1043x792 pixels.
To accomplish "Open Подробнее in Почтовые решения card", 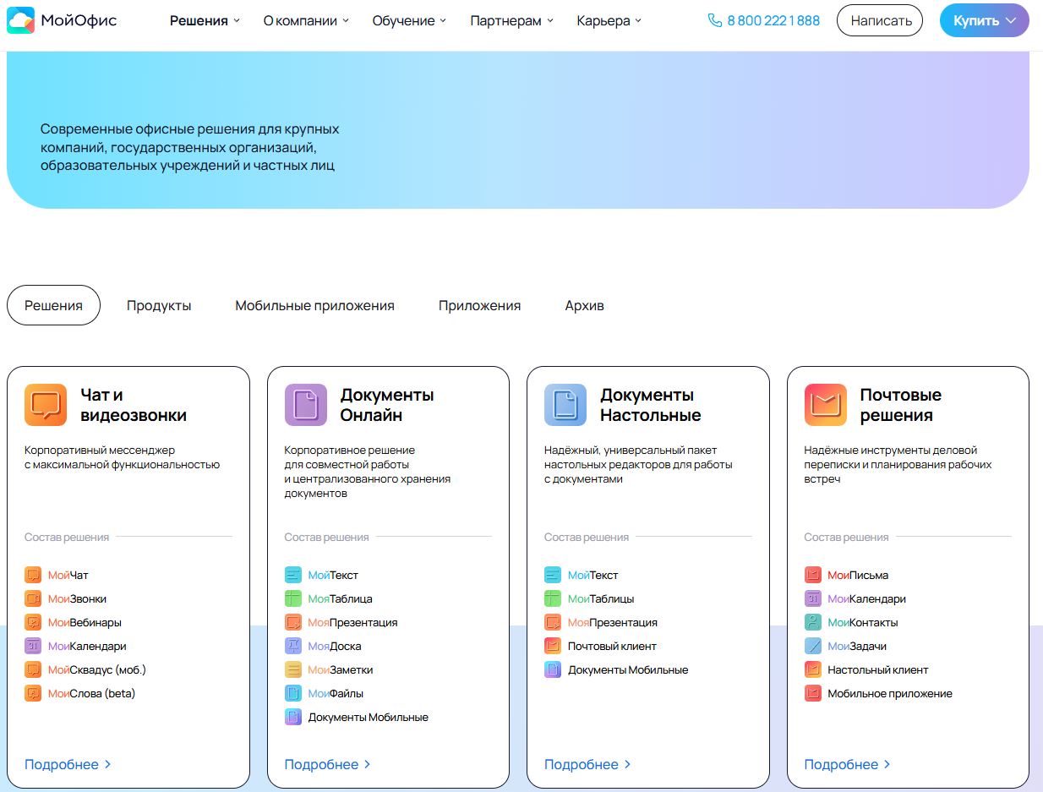I will pos(848,764).
